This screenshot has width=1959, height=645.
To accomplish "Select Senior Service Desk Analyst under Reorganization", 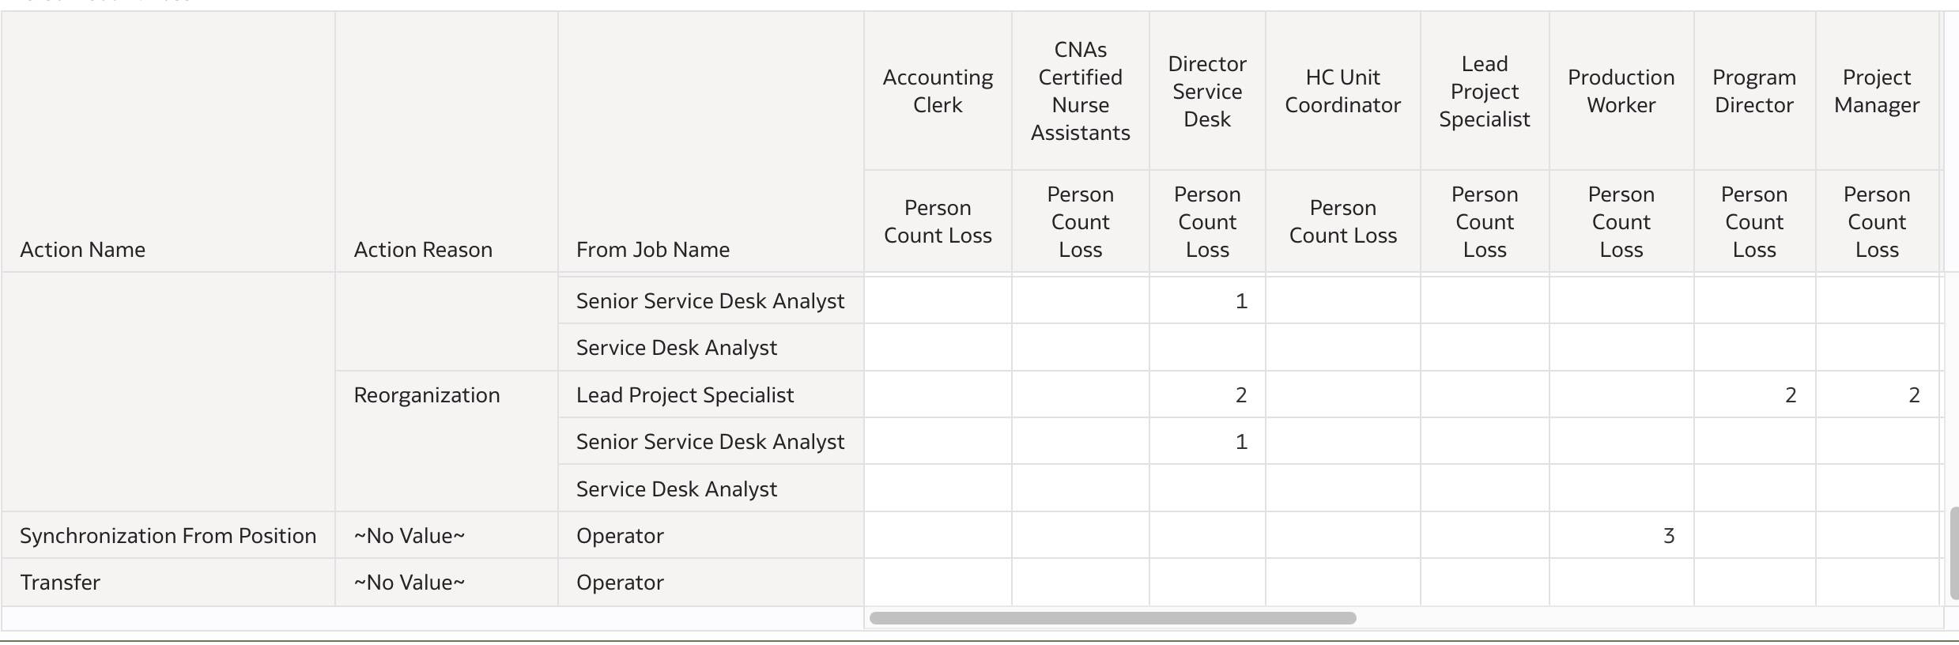I will [x=710, y=442].
